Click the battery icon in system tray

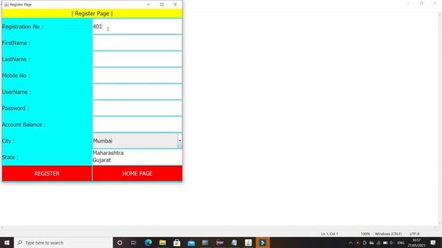click(x=385, y=243)
